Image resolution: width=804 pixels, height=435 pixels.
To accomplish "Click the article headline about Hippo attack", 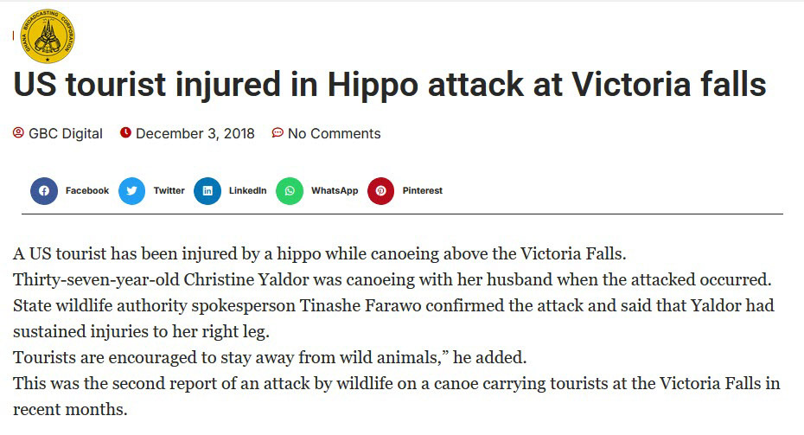I will point(390,85).
